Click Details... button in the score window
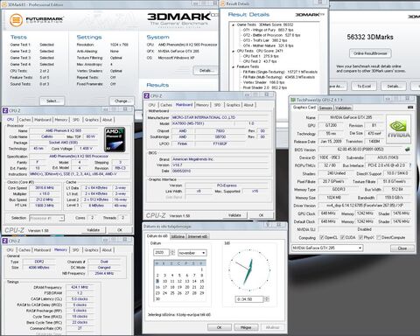 point(394,87)
